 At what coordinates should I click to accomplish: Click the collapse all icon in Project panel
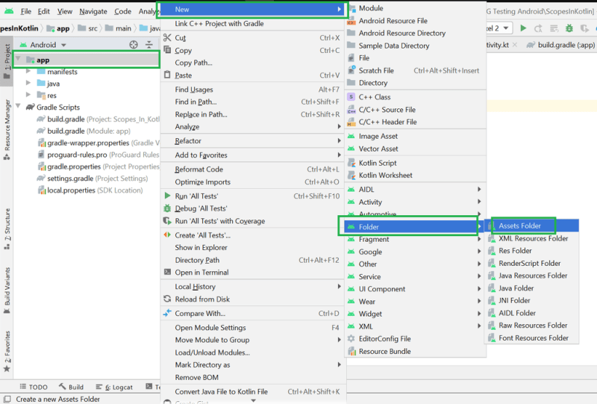[149, 45]
